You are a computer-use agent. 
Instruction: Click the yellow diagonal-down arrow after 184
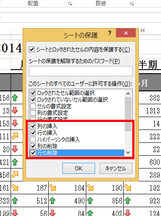[90, 188]
